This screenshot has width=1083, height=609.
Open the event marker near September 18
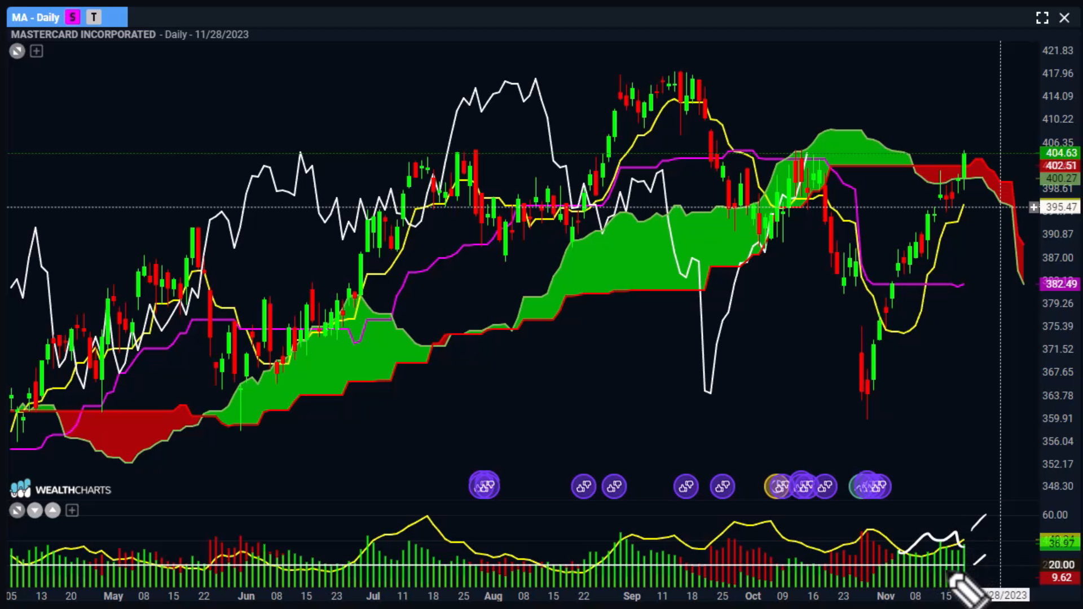pos(686,486)
